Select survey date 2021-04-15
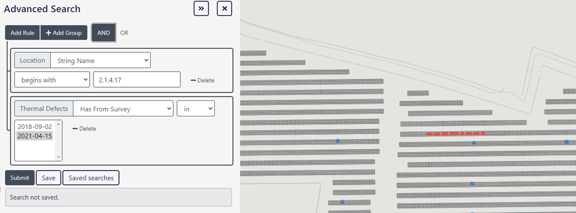This screenshot has width=576, height=213. [35, 136]
